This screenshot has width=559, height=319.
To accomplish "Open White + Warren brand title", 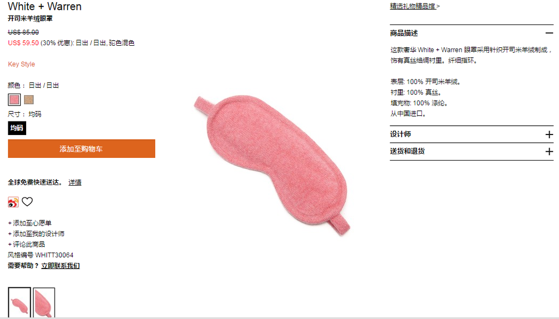I will click(45, 7).
